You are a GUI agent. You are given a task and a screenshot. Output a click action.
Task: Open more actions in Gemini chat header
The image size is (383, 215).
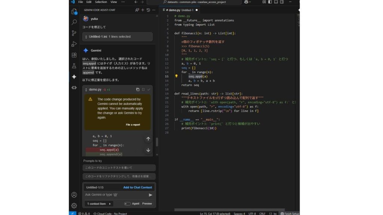[154, 10]
